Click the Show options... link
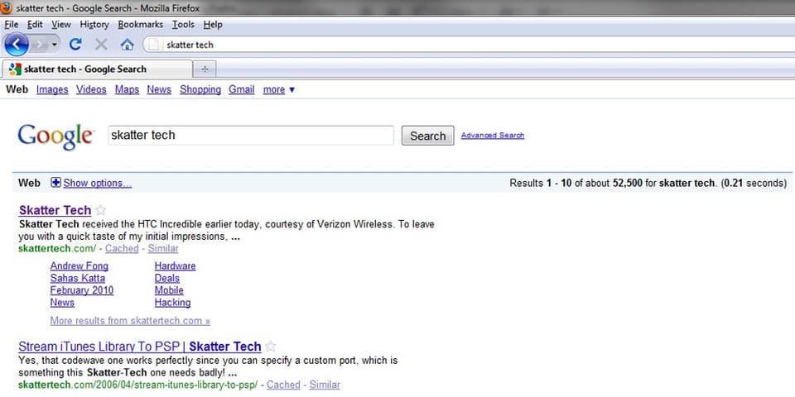 98,184
